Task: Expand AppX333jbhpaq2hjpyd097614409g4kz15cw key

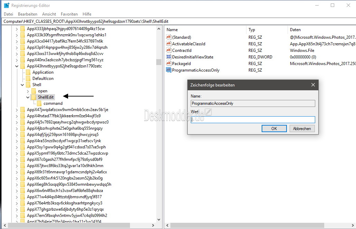Action: [x=17, y=29]
